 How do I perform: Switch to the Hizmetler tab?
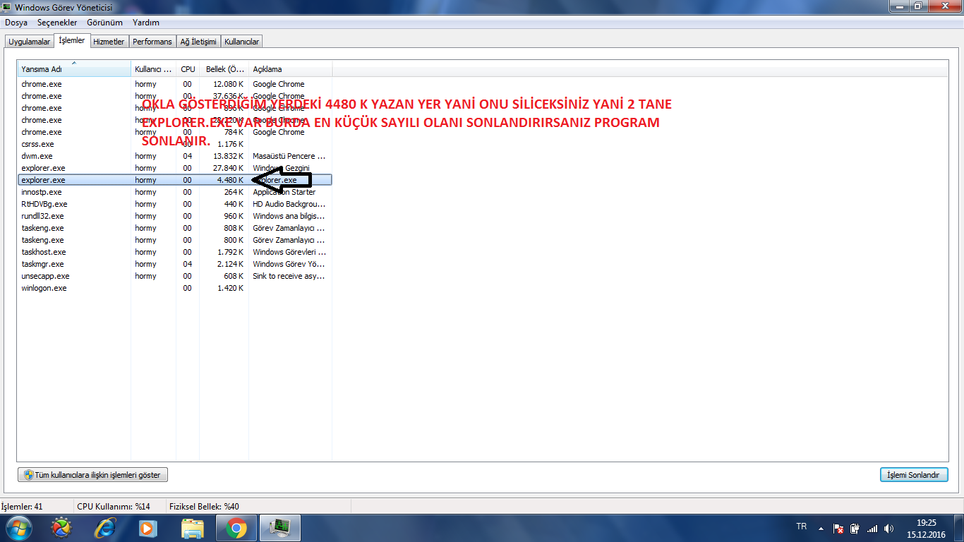click(109, 42)
